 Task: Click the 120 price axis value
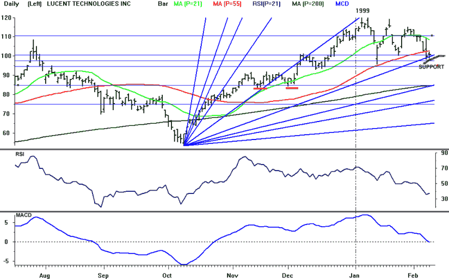6,17
